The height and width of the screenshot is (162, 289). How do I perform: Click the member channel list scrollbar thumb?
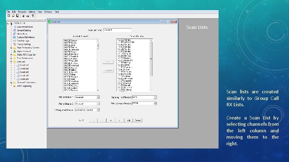[x=151, y=59]
